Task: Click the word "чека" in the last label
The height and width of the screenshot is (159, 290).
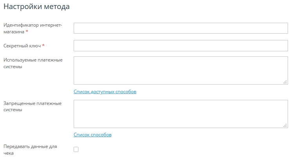Action: 9,153
